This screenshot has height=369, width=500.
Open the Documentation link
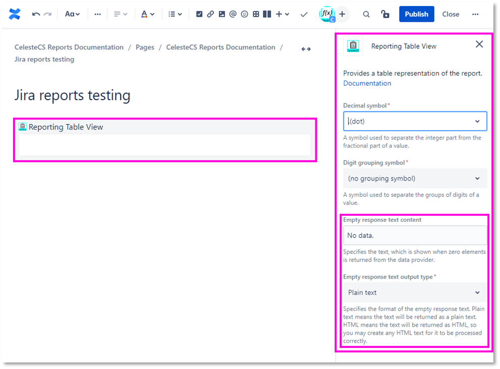(367, 84)
